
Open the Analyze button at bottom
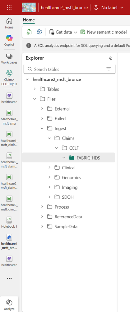pos(9,305)
